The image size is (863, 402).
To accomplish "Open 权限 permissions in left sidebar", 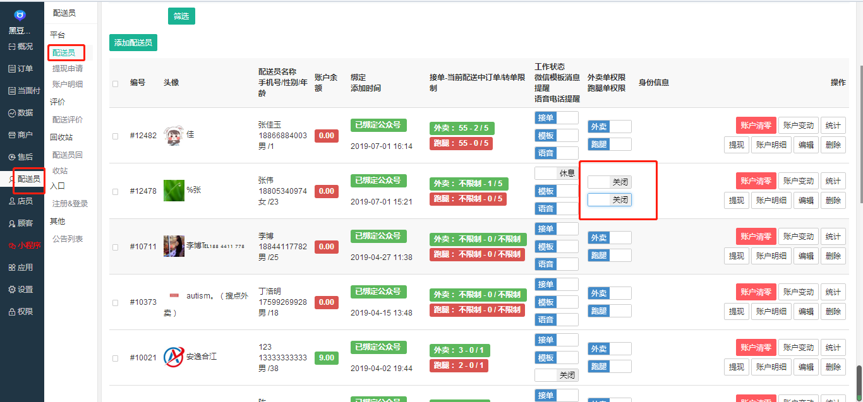I will tap(21, 312).
